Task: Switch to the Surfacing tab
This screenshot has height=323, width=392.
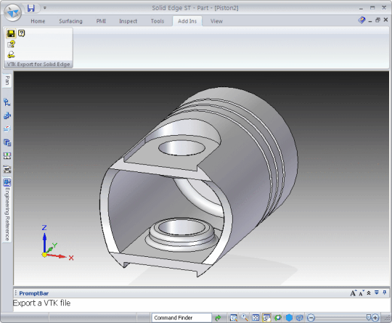Action: (x=70, y=21)
